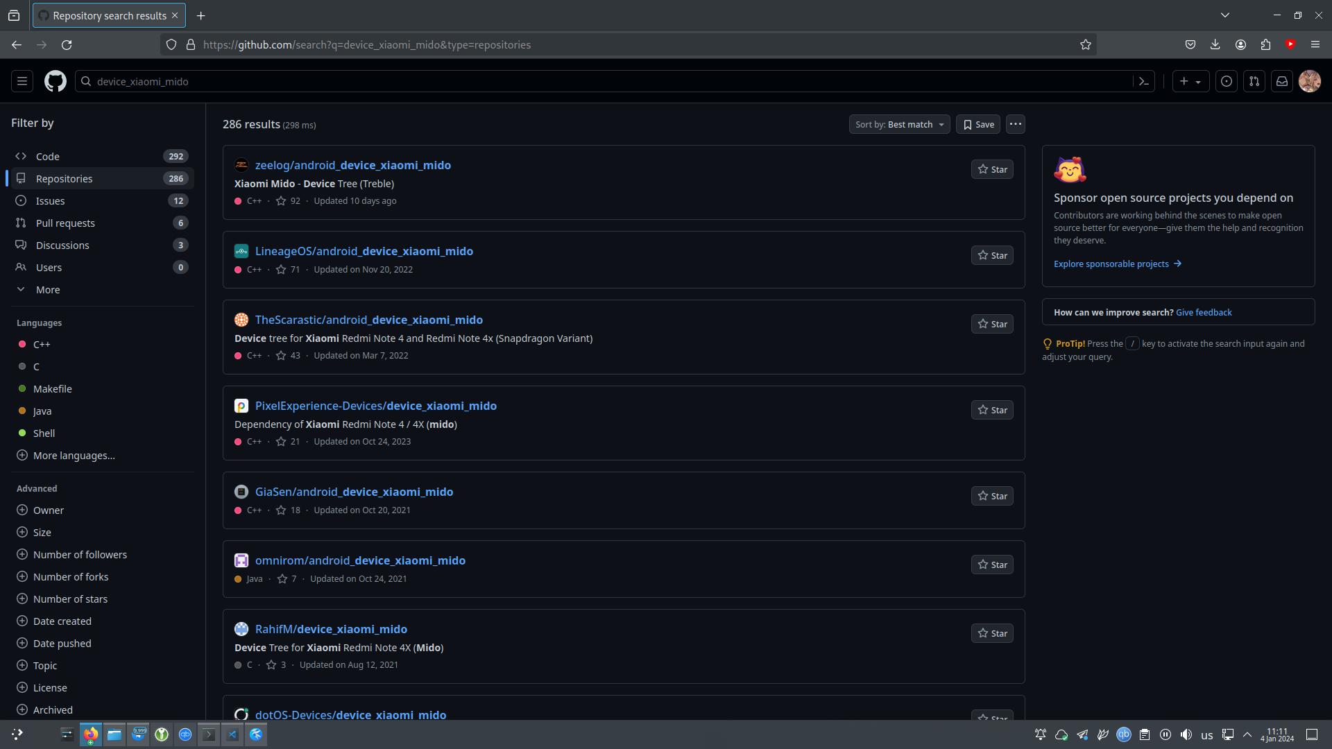Click omnirom repository avatar
The image size is (1332, 749).
[241, 560]
